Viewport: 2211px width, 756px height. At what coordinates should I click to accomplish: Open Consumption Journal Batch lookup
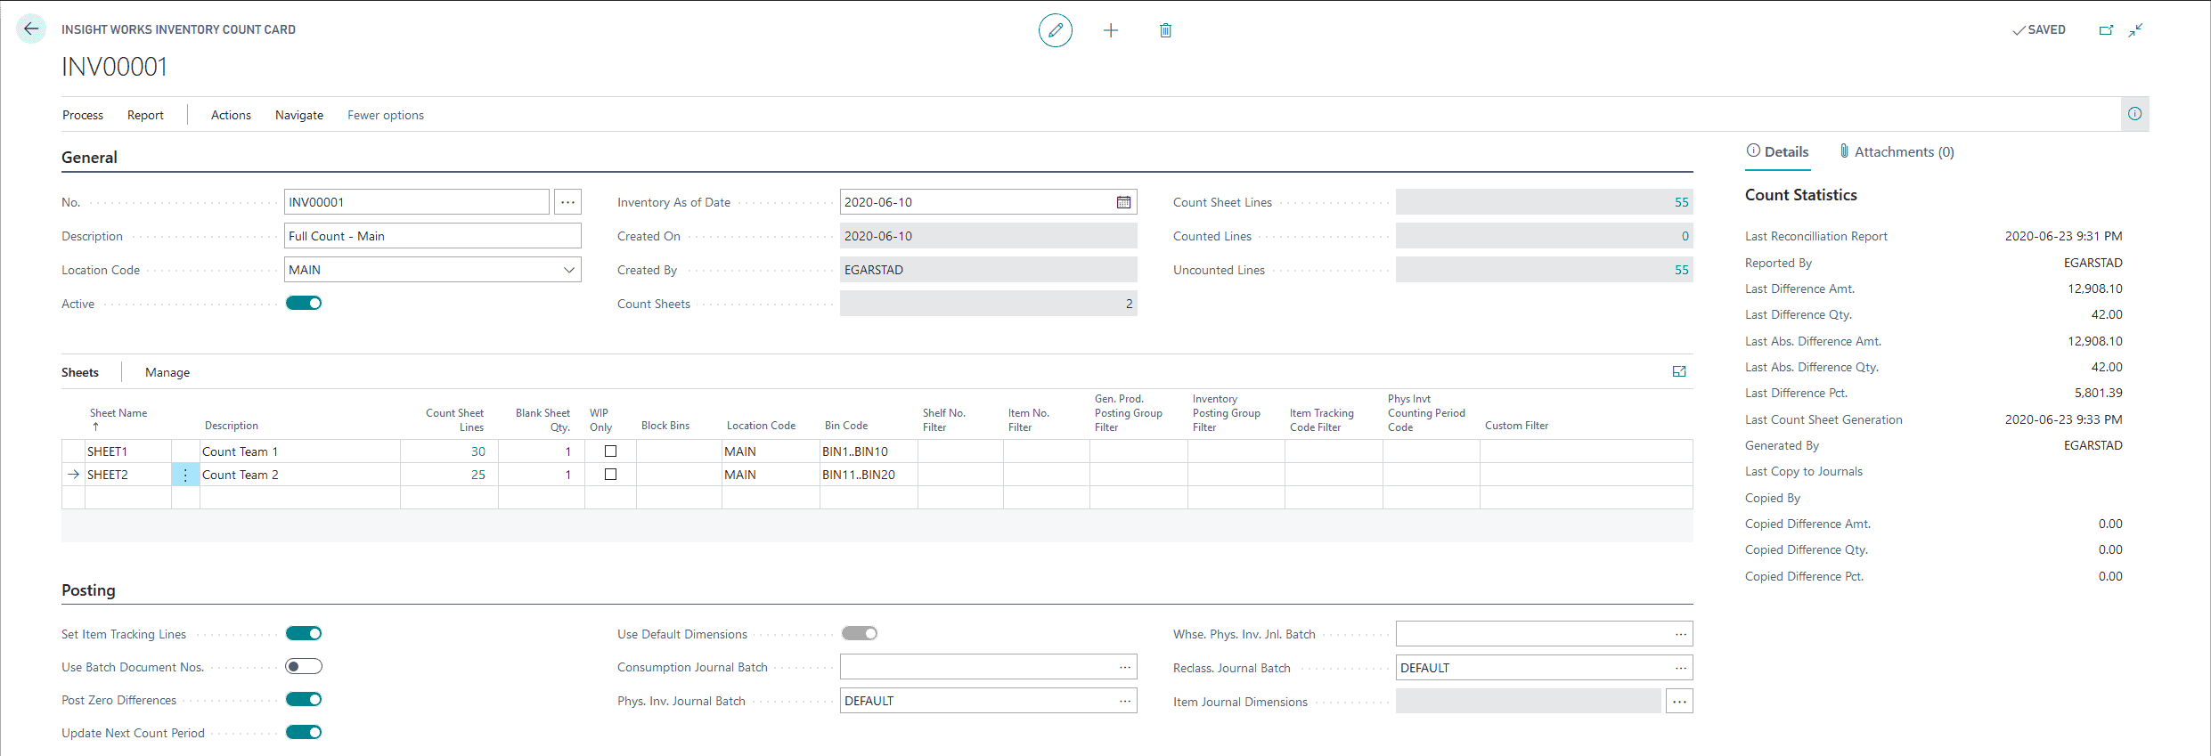1125,667
